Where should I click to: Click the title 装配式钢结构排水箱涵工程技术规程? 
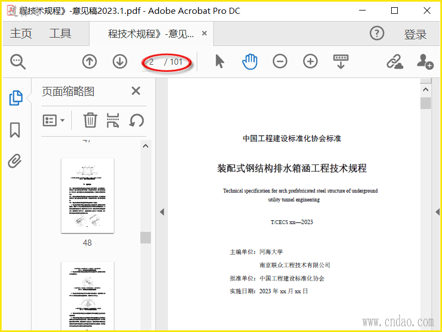point(292,168)
